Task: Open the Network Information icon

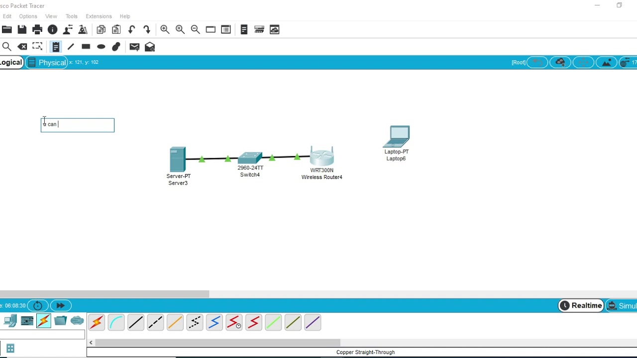Action: tap(52, 30)
